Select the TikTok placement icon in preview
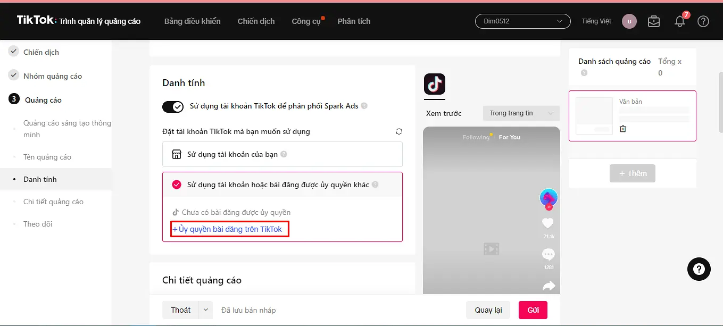The image size is (723, 326). coord(435,85)
